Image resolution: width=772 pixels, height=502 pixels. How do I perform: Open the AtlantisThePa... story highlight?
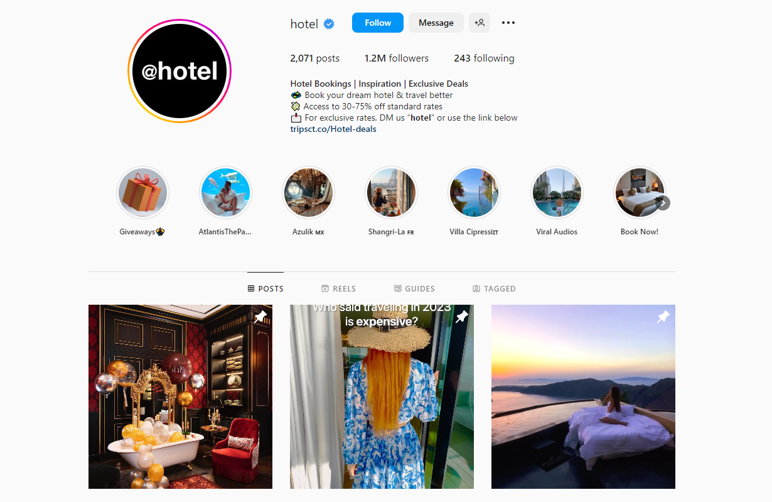click(x=225, y=192)
